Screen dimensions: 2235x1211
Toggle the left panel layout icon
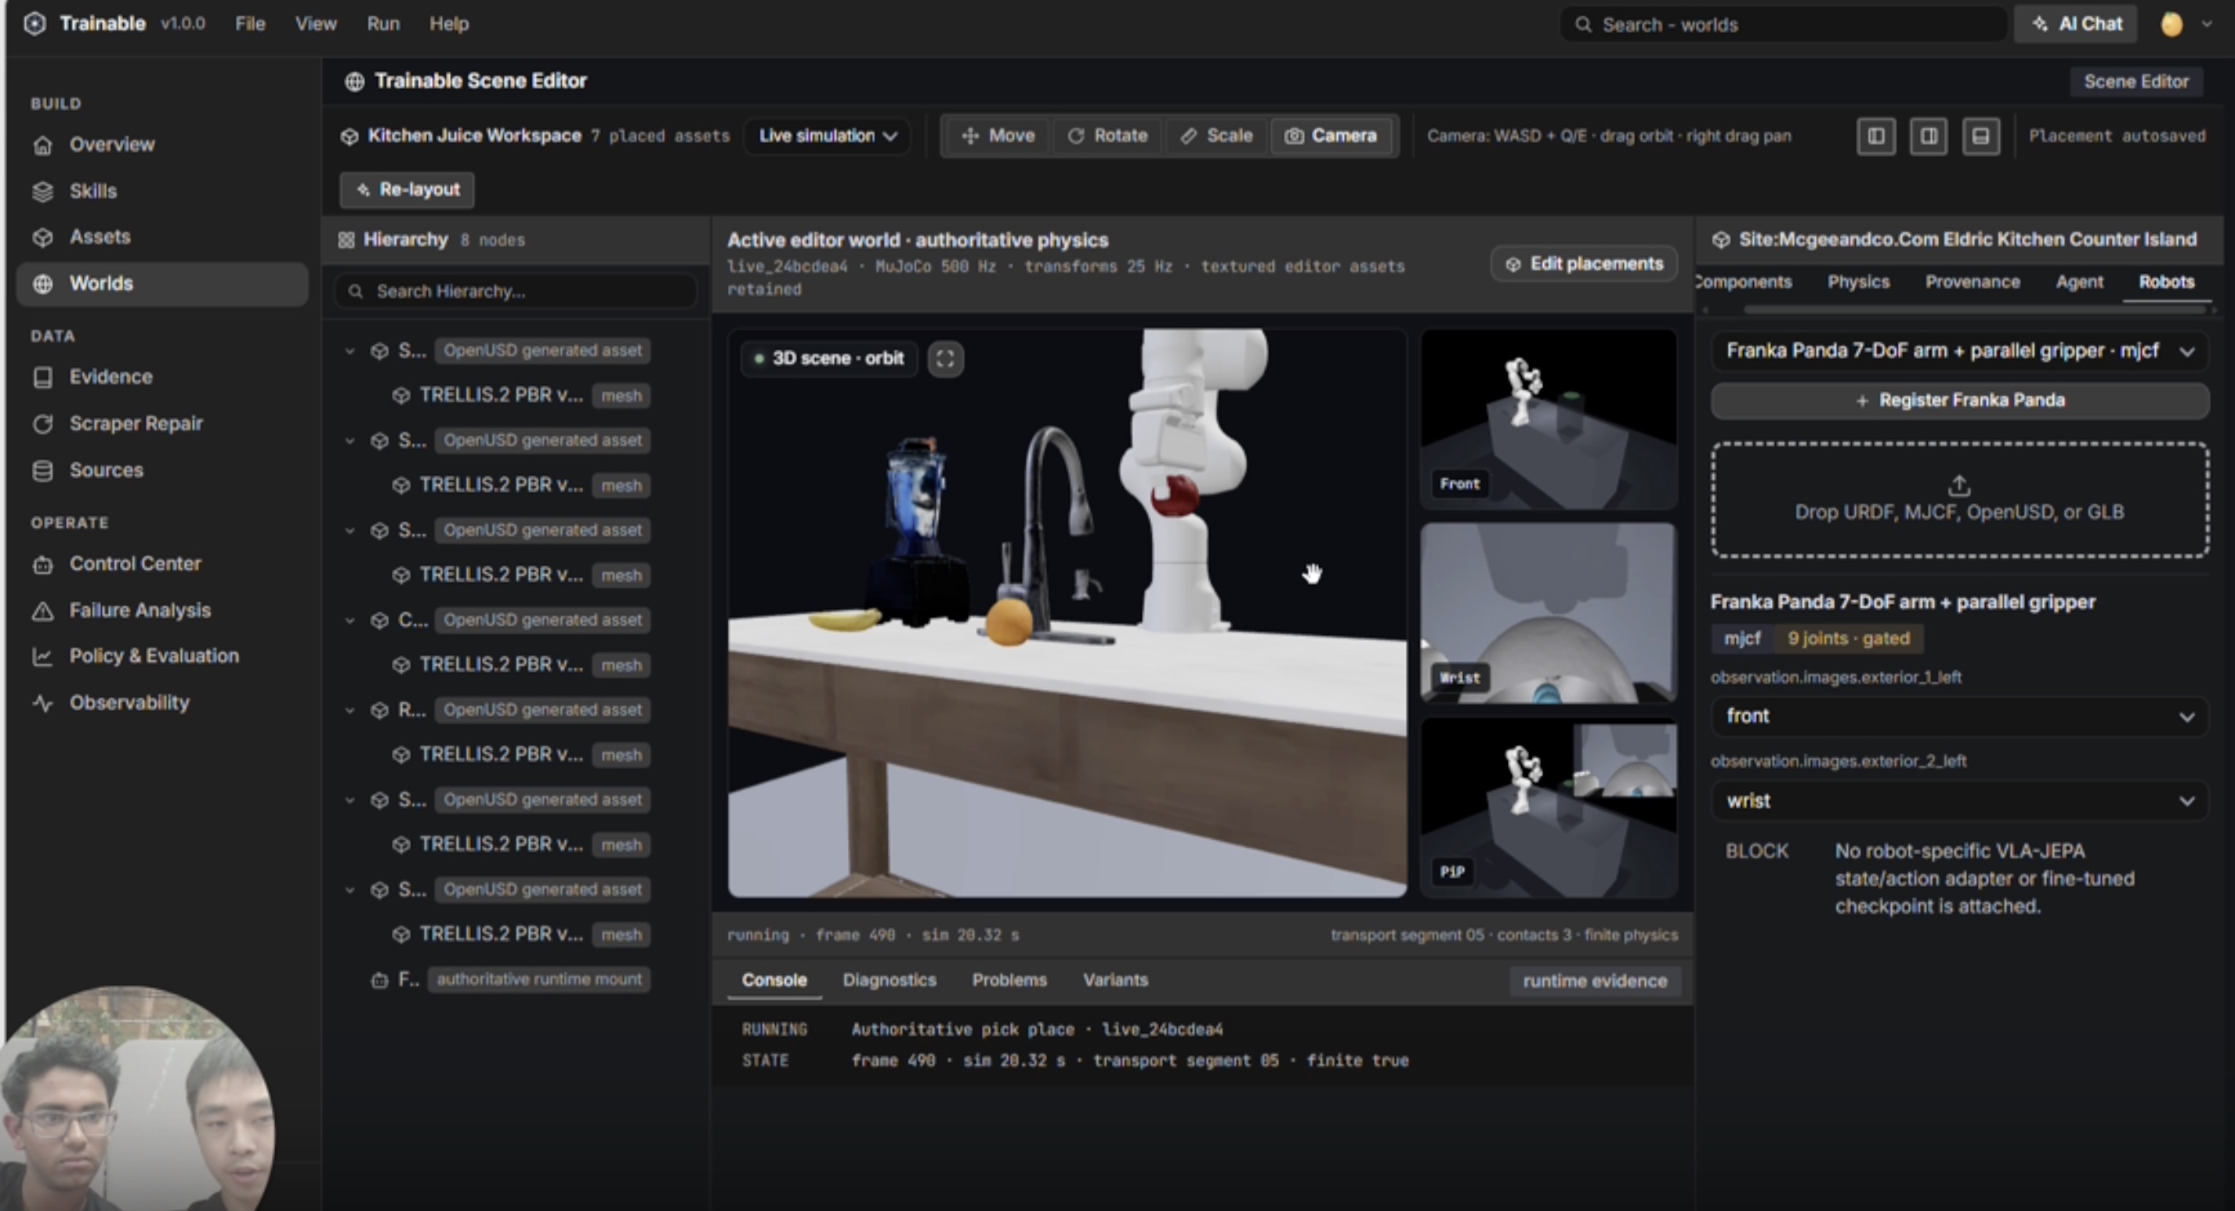point(1875,136)
